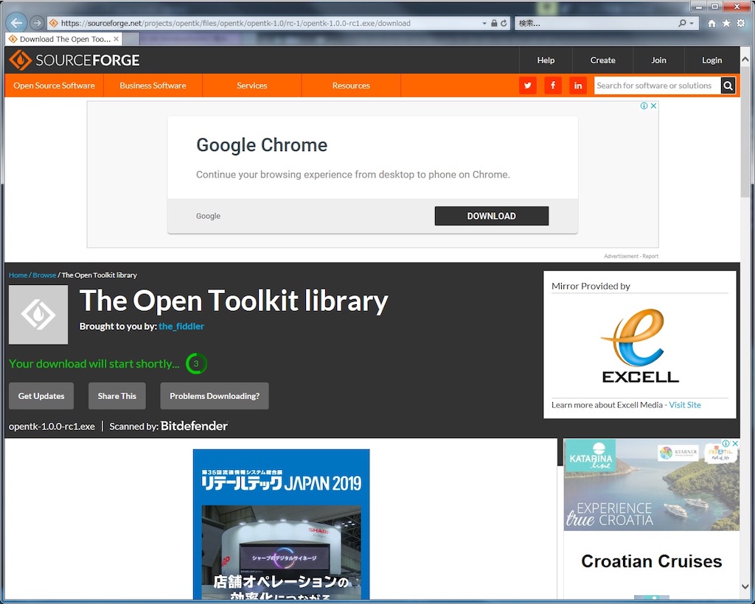The height and width of the screenshot is (604, 755).
Task: Click the browser forward arrow button
Action: [37, 23]
